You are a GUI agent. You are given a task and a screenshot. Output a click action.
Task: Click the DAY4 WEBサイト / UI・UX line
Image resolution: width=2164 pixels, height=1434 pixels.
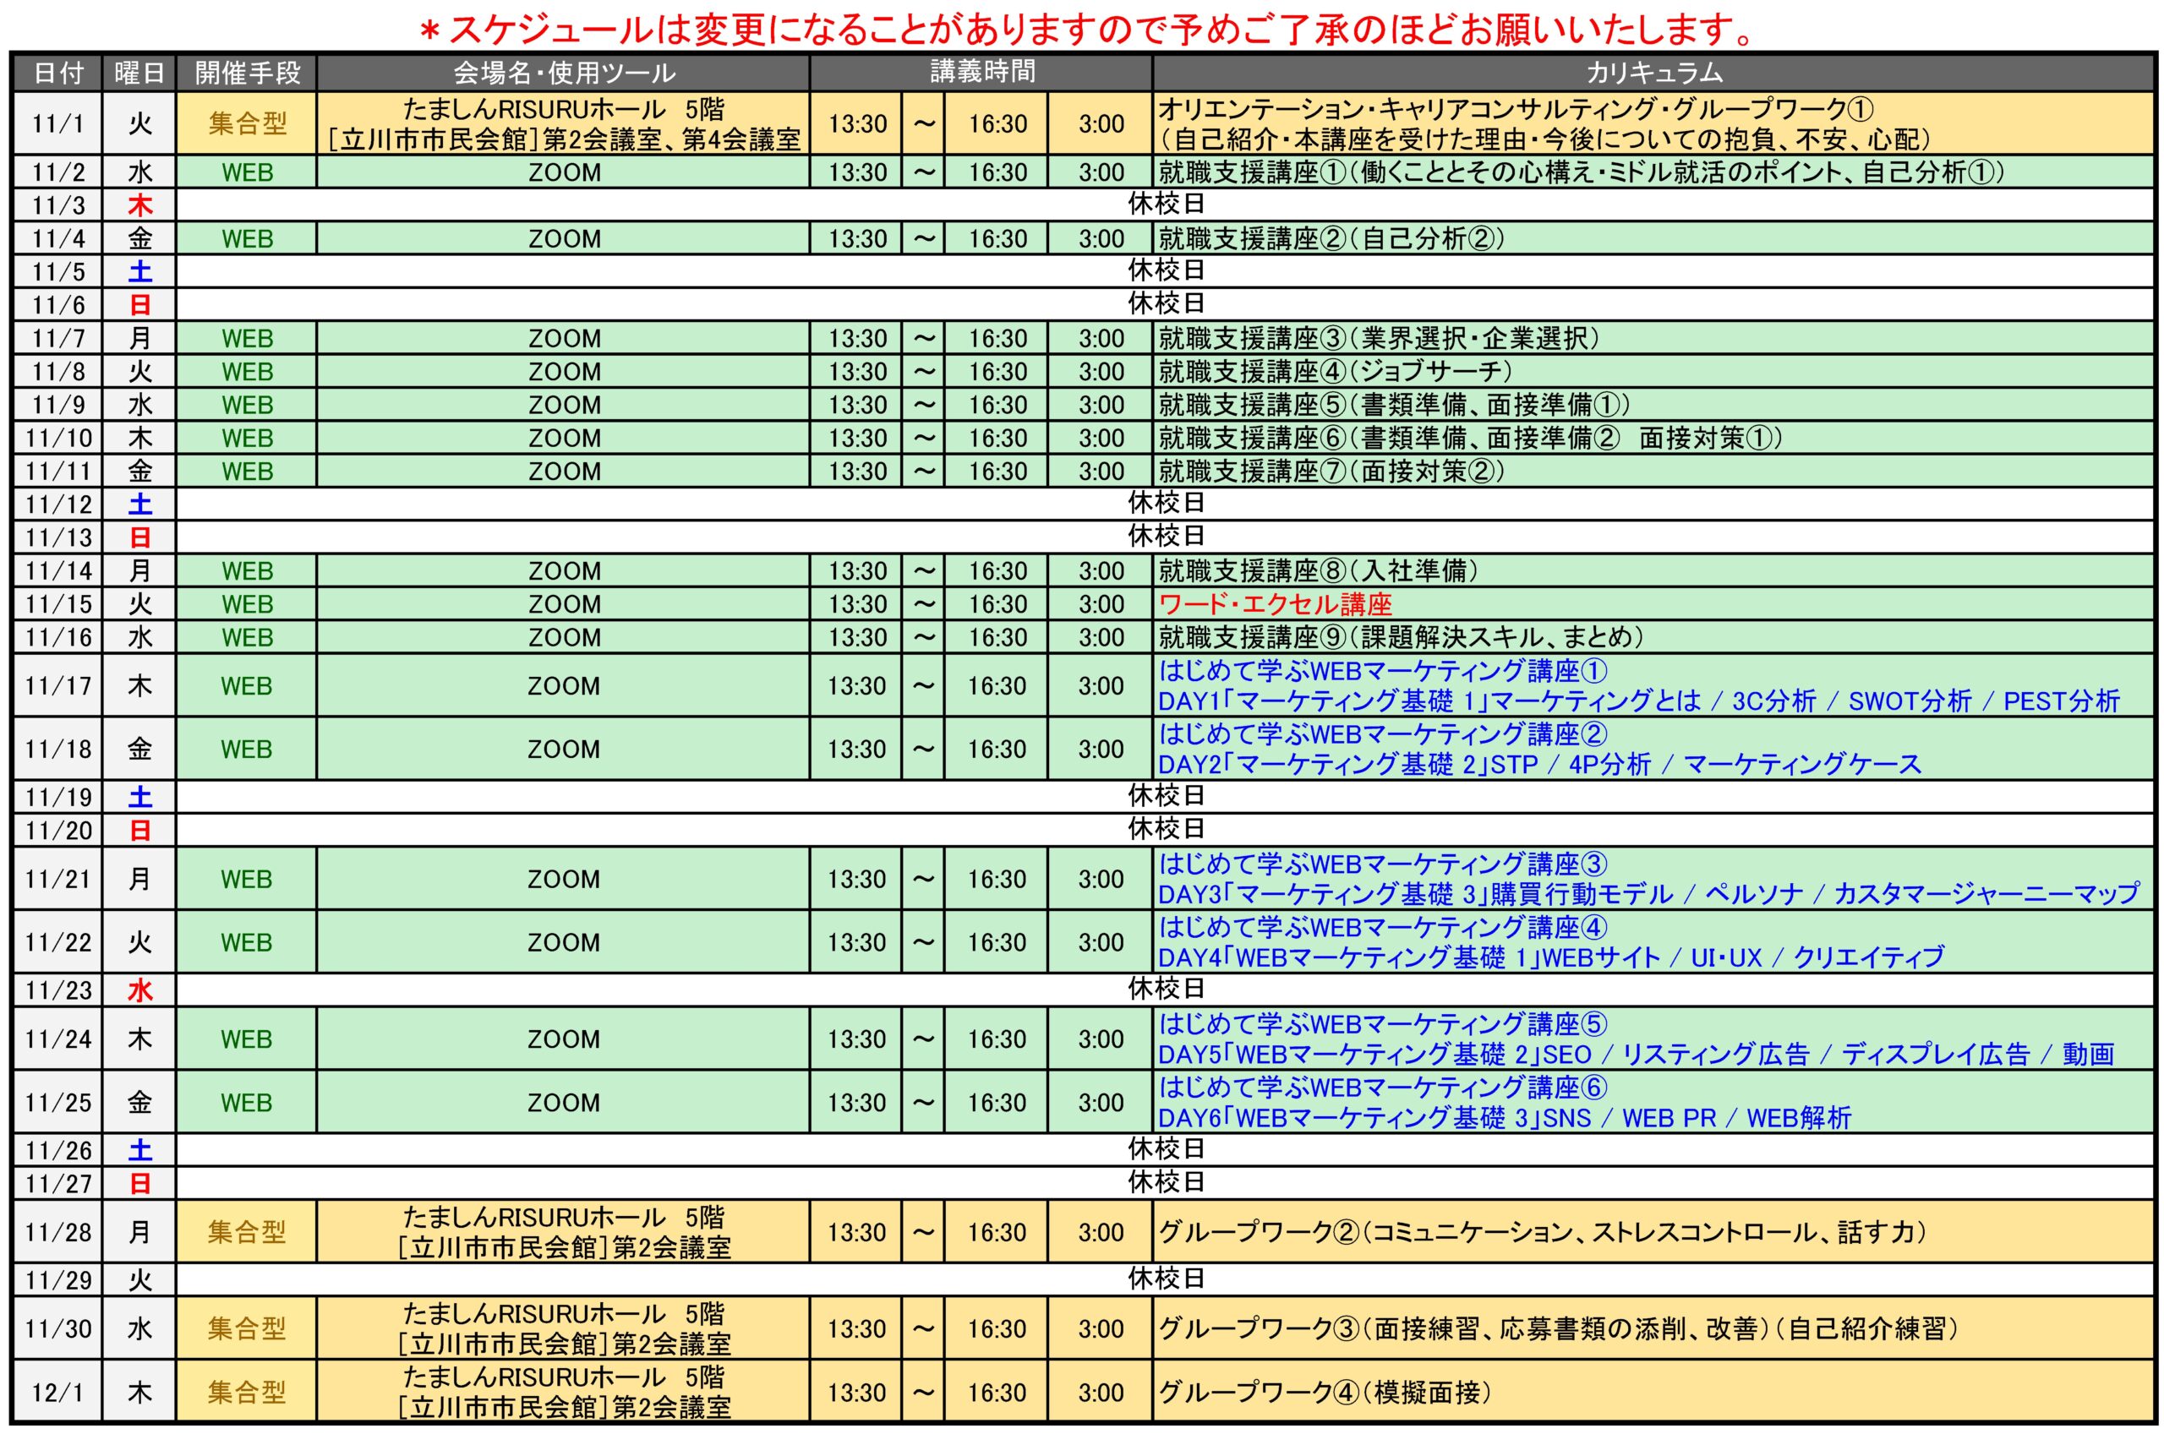[x=1551, y=957]
